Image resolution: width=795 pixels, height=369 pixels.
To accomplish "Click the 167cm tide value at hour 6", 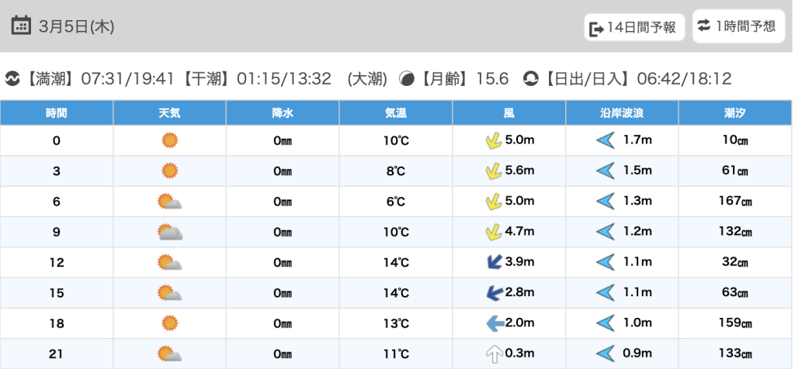I will [x=734, y=202].
